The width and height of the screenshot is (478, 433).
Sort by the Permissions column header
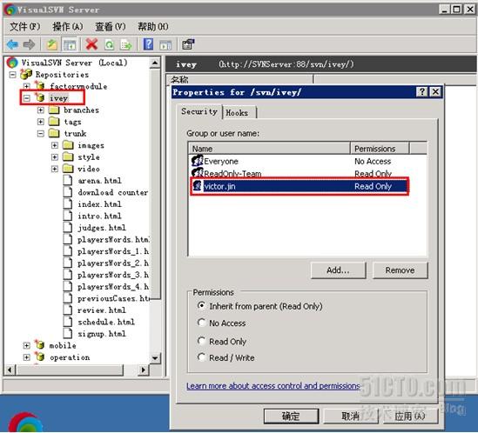380,149
